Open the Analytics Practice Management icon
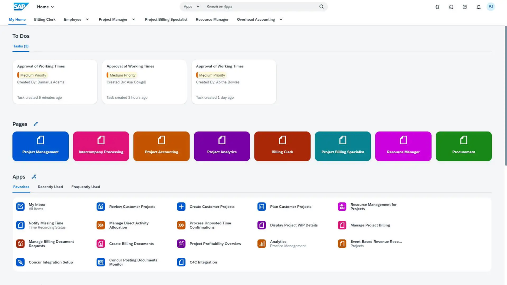The width and height of the screenshot is (507, 285). point(261,244)
